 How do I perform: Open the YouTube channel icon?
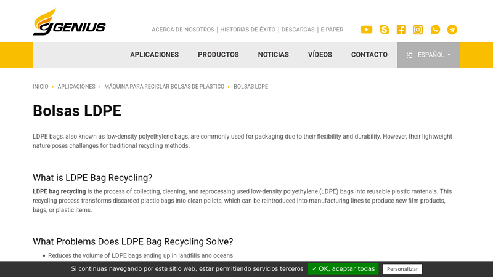click(x=366, y=30)
